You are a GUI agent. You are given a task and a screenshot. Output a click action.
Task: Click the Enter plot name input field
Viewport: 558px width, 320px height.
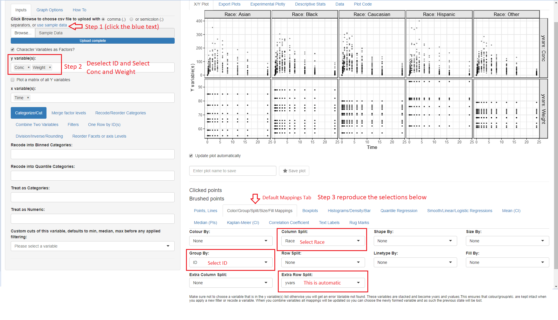[233, 171]
